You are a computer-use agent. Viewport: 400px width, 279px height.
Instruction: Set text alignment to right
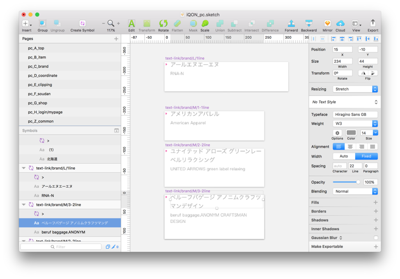pos(361,147)
